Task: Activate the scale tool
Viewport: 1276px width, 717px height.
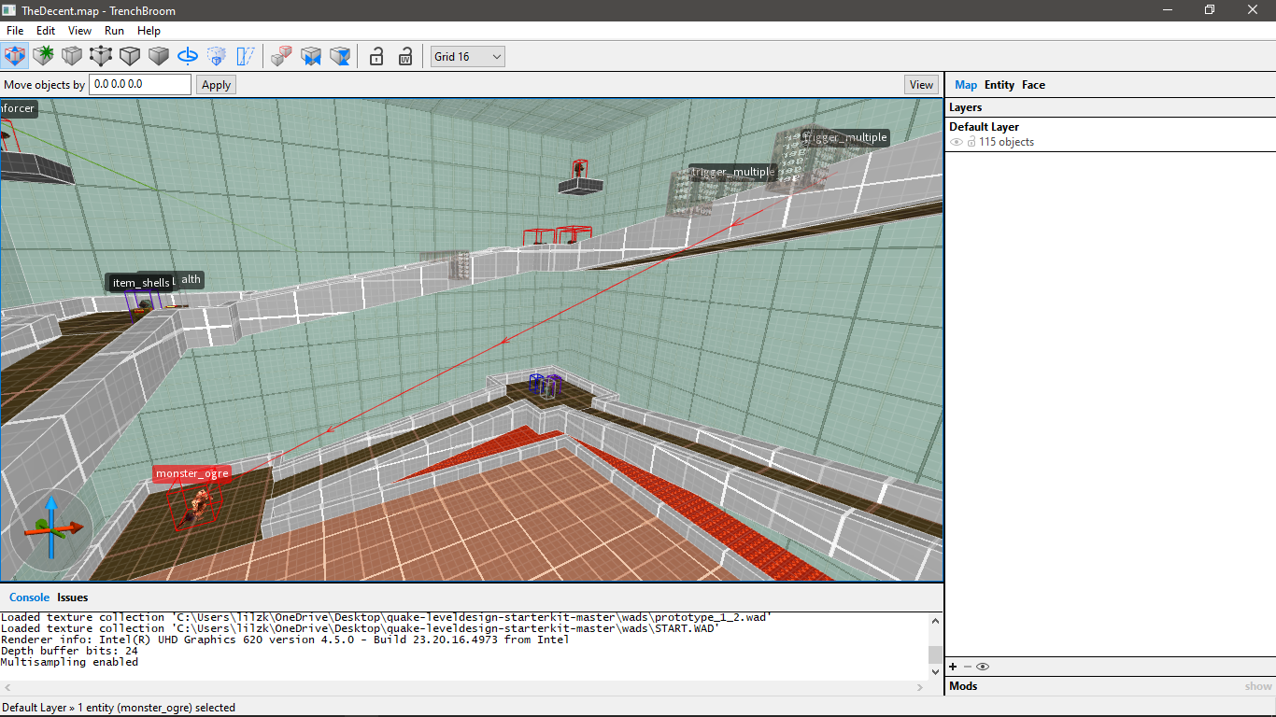Action: [217, 56]
